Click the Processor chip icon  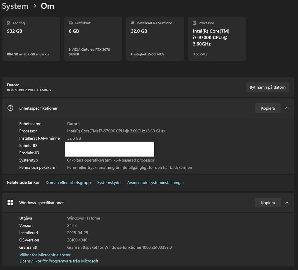coord(194,23)
